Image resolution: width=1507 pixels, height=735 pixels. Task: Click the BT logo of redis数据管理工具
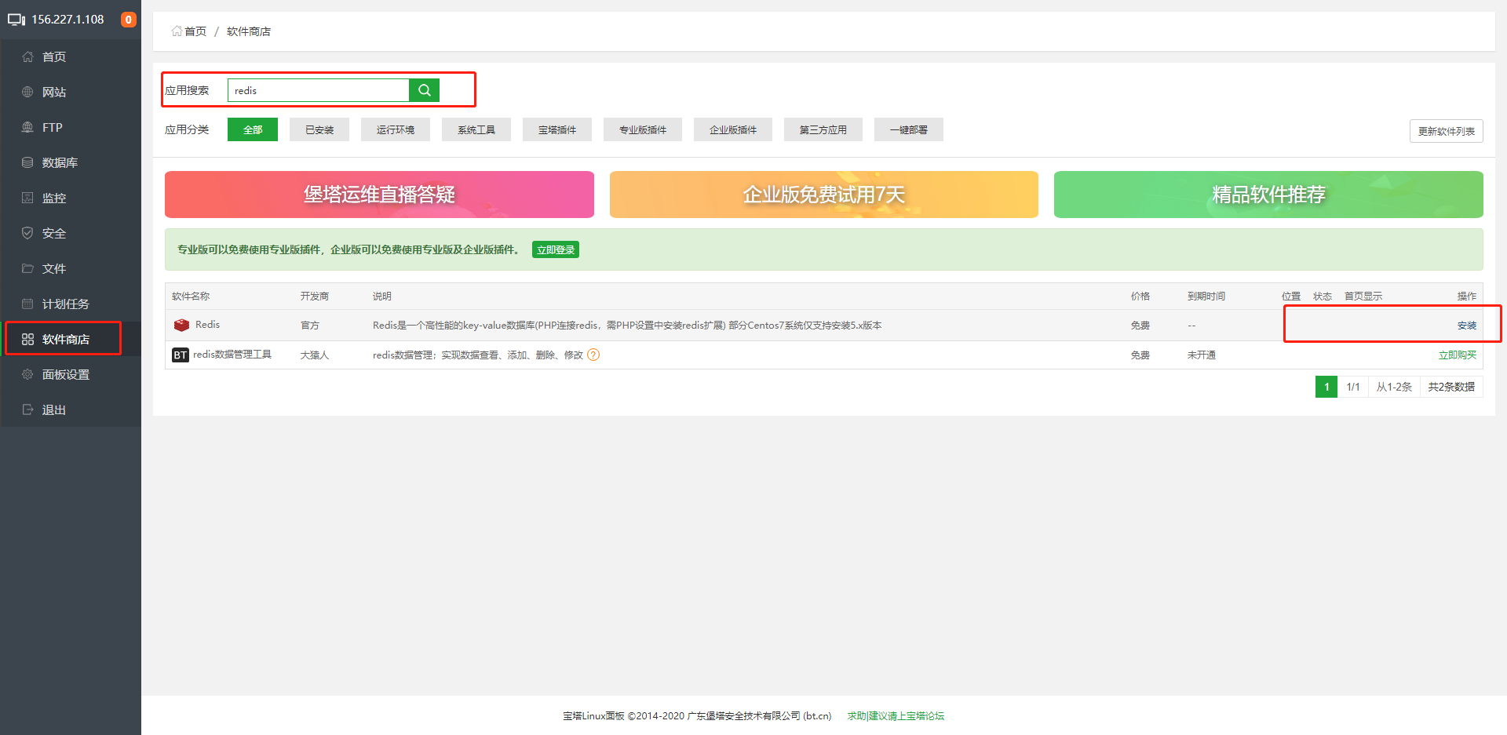181,355
